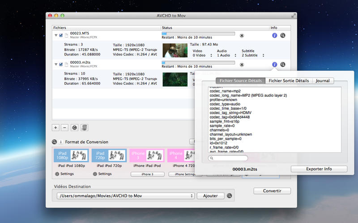This screenshot has height=223, width=358.
Task: Click the trash icon below the file list
Action: pos(83,127)
